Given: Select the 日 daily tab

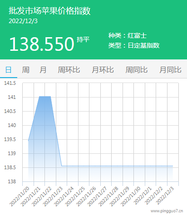Looking at the screenshot, I should point(9,70).
